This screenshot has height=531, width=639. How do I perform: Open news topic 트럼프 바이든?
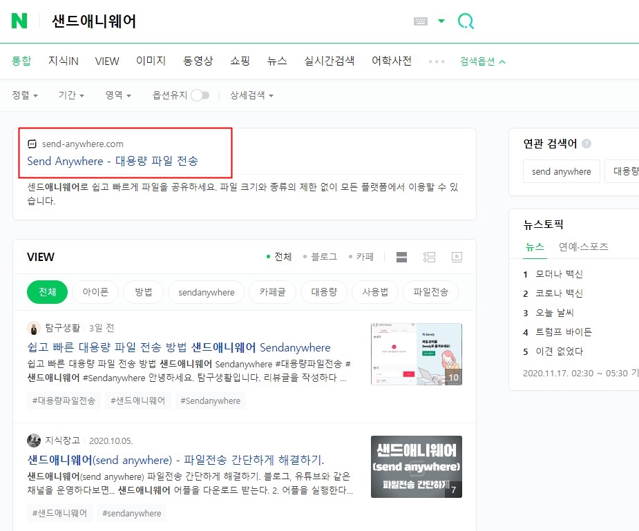pyautogui.click(x=563, y=332)
